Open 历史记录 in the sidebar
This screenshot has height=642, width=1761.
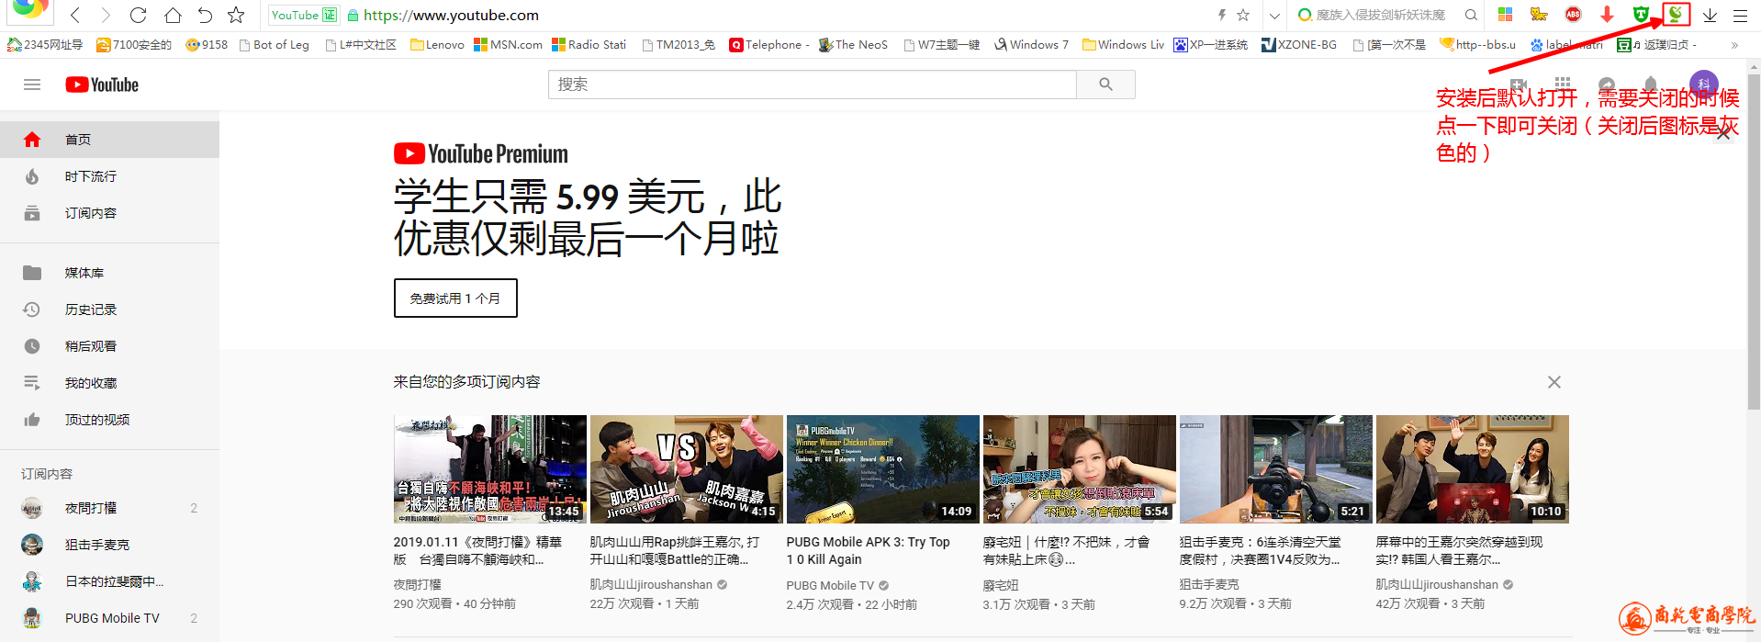(109, 310)
